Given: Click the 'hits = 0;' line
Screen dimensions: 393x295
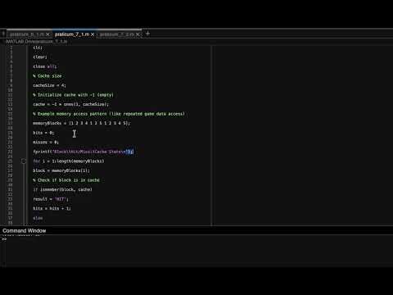Looking at the screenshot, I should point(43,133).
